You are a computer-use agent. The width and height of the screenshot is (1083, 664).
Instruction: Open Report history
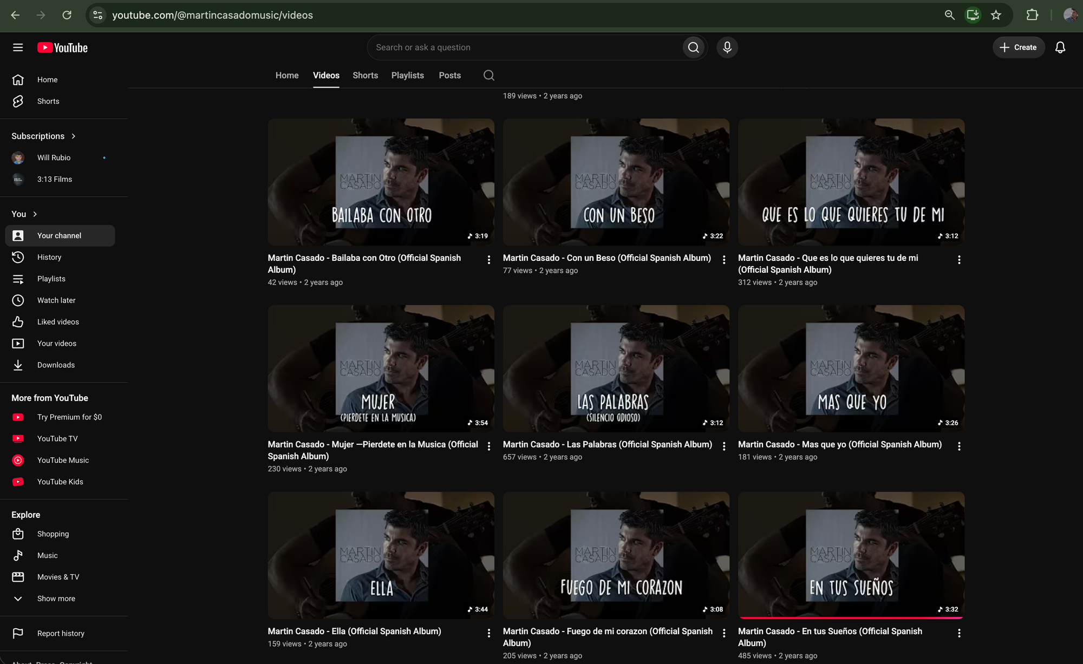coord(60,634)
